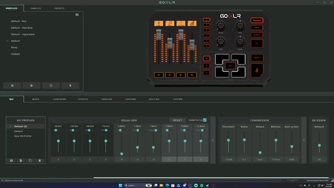Collapse the Compressor panel with its arrow
334x188 pixels.
pos(304,140)
